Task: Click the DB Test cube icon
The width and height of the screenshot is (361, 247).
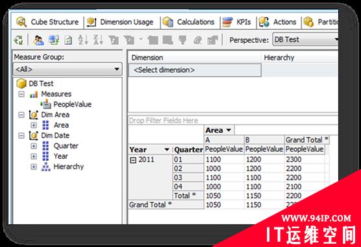Action: click(21, 83)
